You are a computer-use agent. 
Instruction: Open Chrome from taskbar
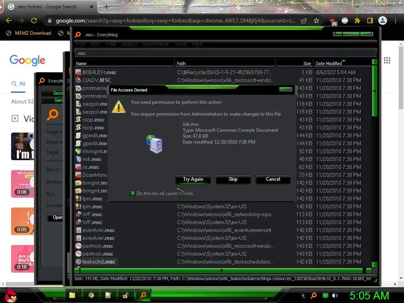tap(91, 295)
